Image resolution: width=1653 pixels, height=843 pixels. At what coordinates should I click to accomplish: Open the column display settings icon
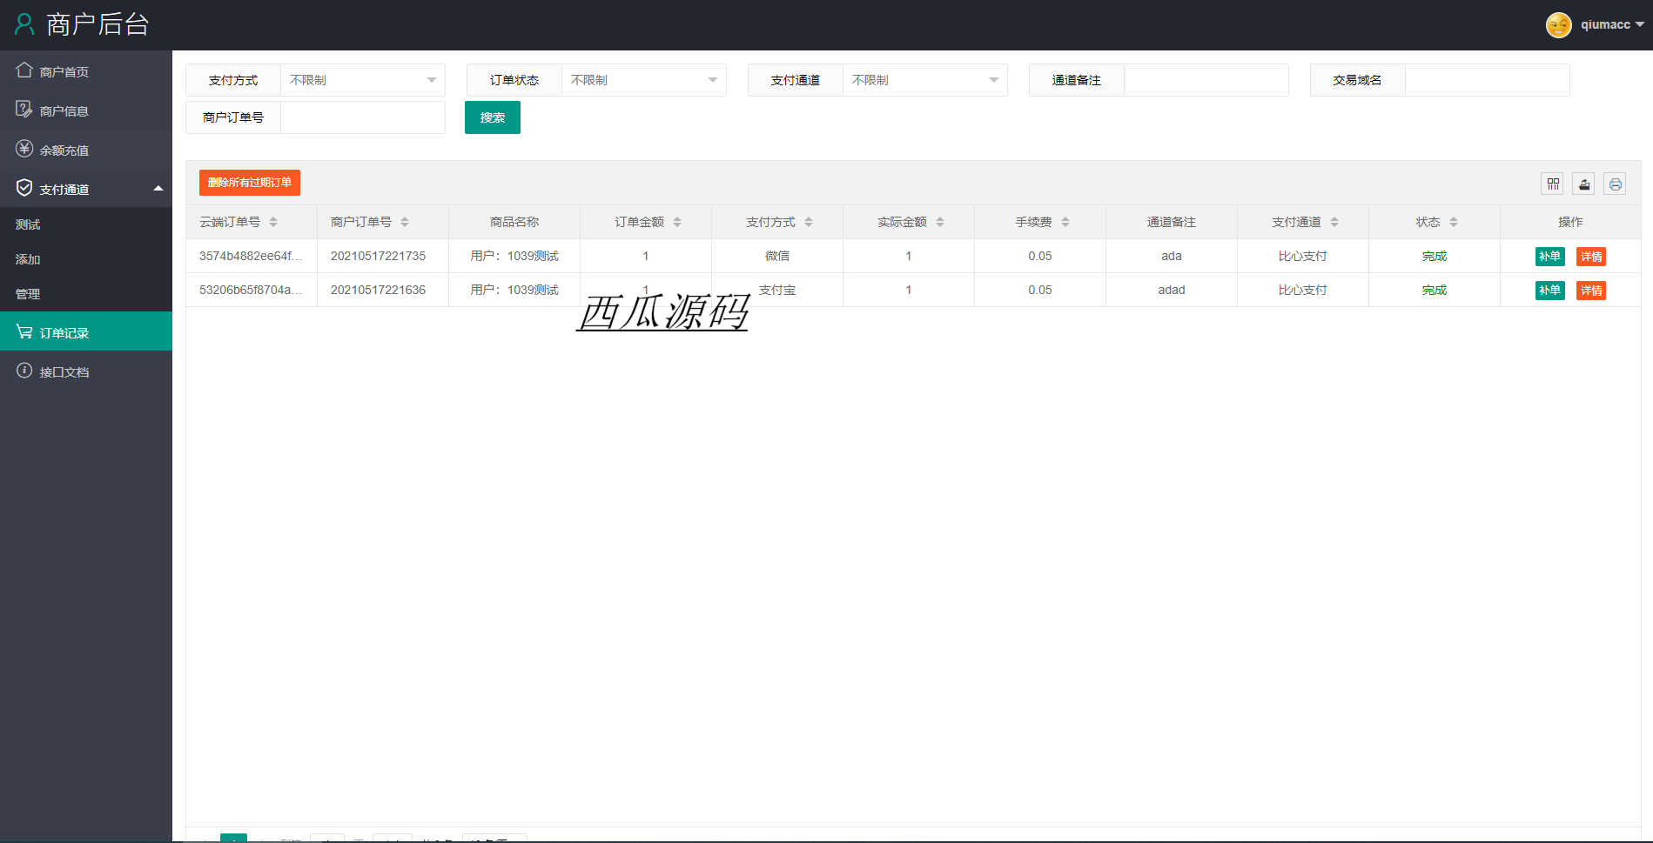(x=1552, y=184)
